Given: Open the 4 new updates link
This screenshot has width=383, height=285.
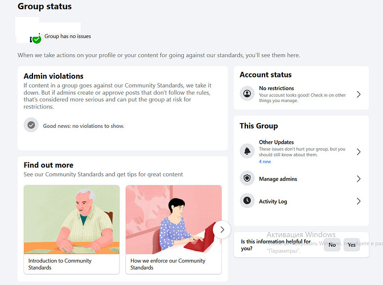Looking at the screenshot, I should [265, 162].
